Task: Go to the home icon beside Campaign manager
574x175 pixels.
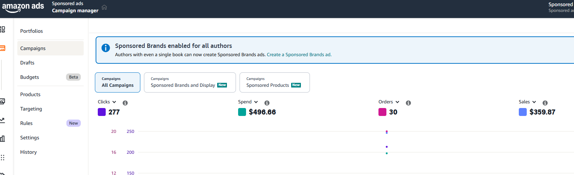Action: point(104,7)
